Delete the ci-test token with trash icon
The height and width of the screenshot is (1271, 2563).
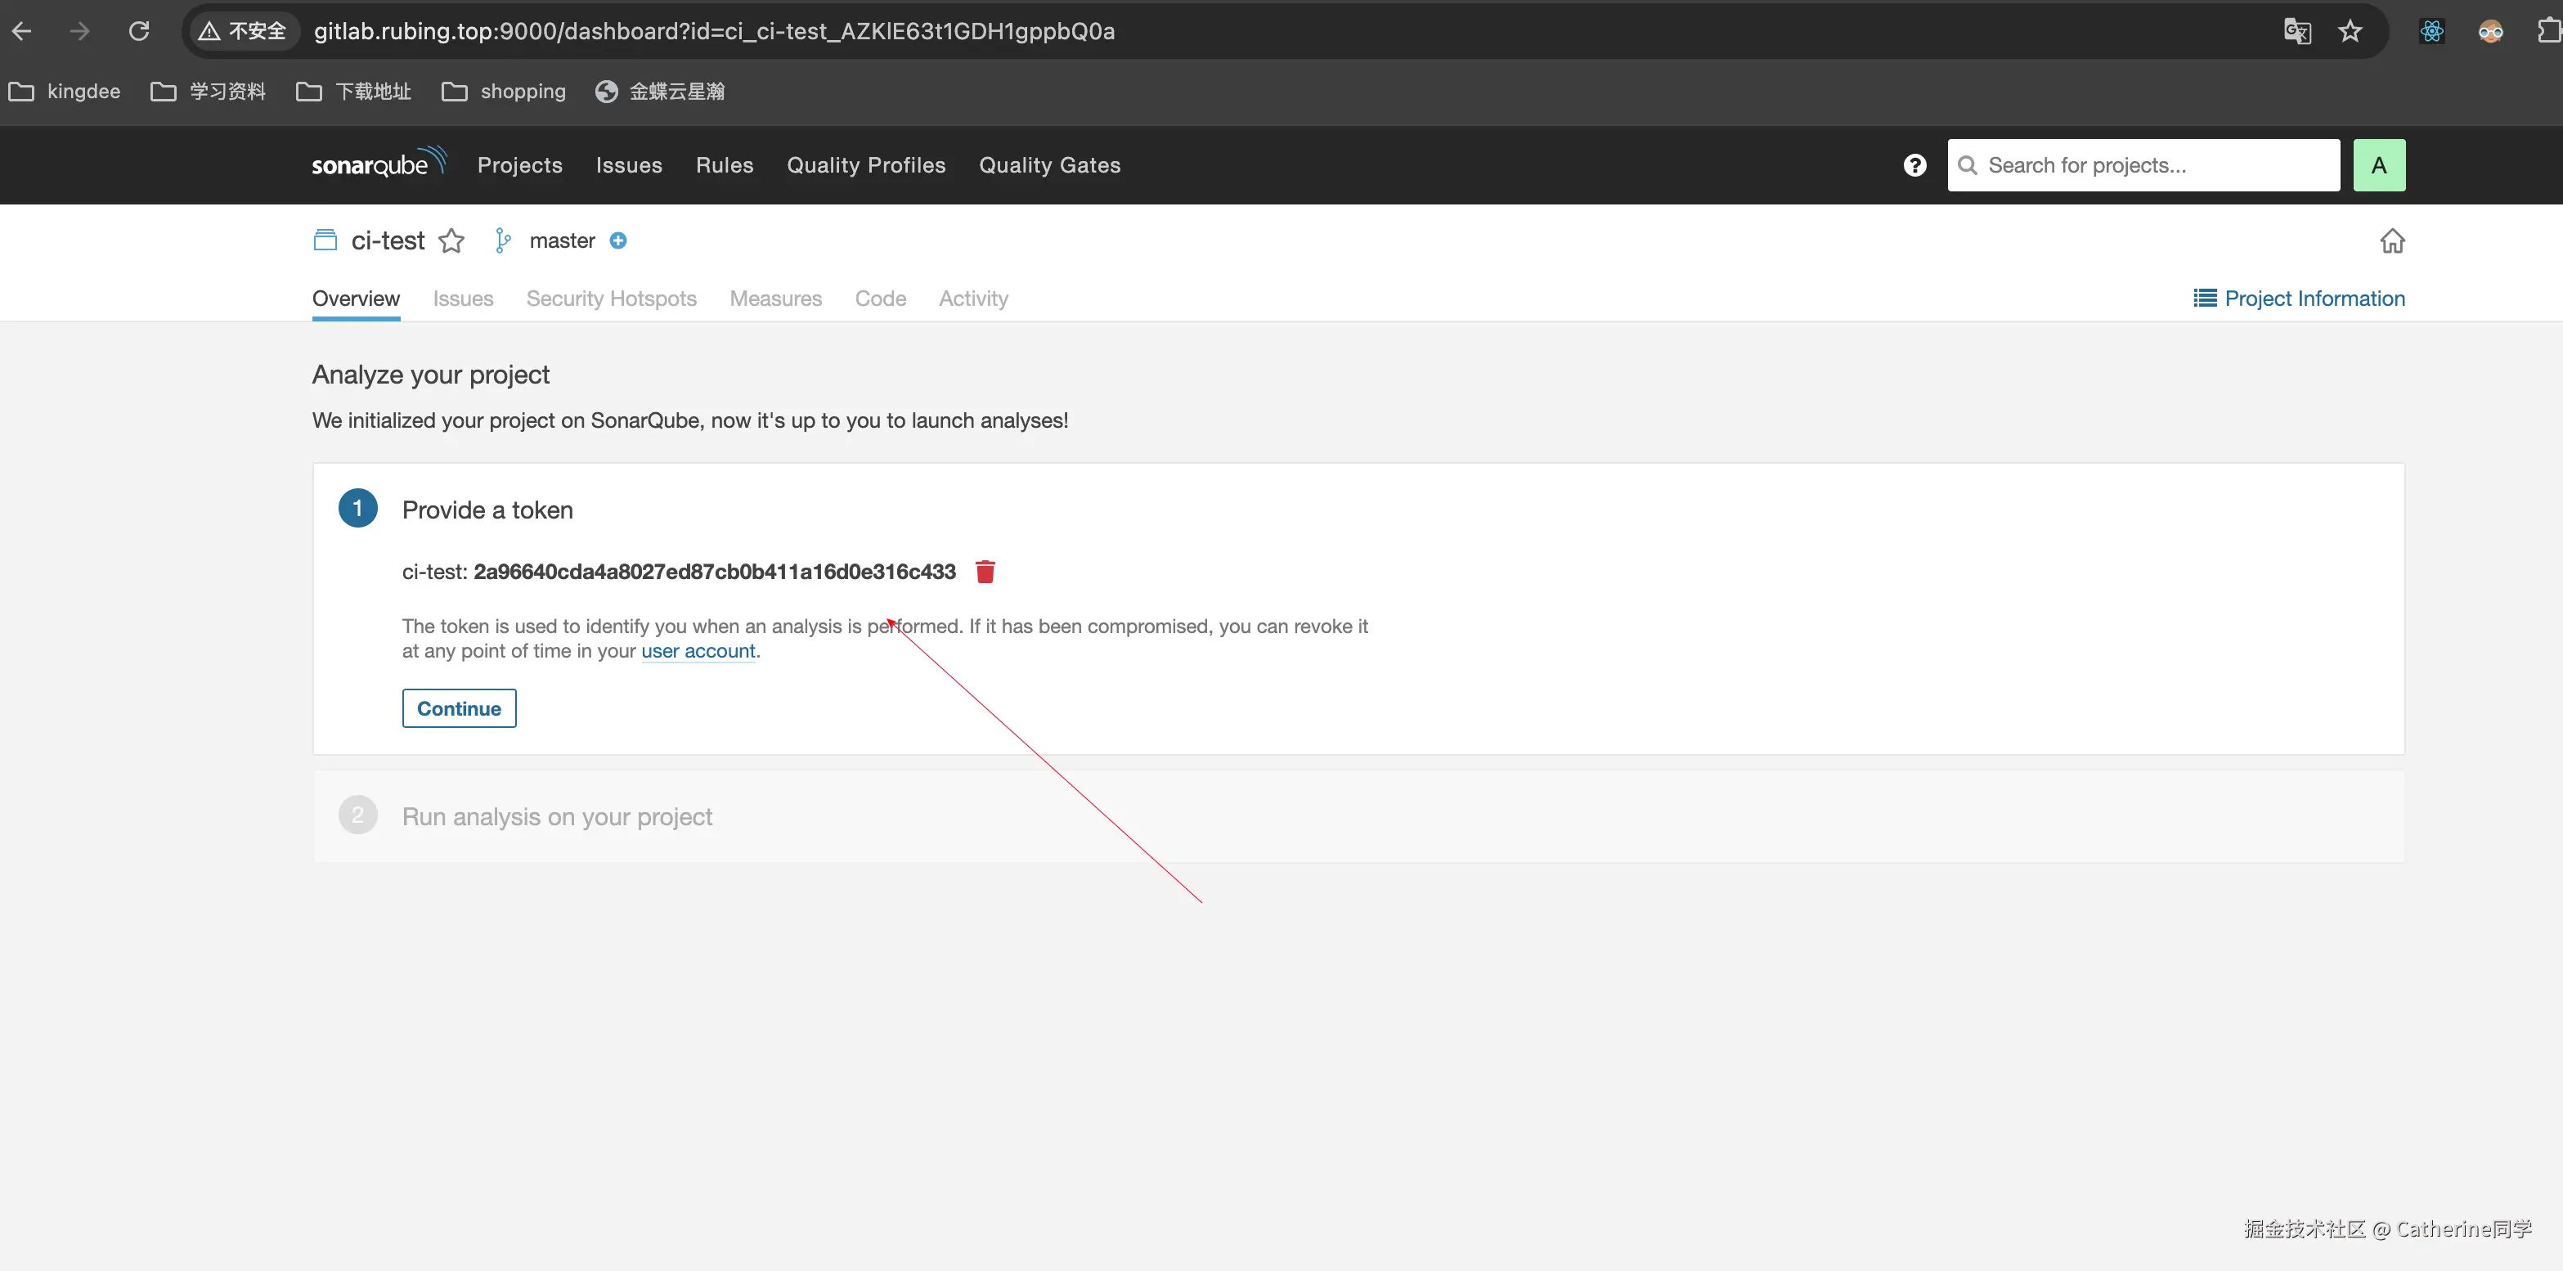pyautogui.click(x=985, y=572)
